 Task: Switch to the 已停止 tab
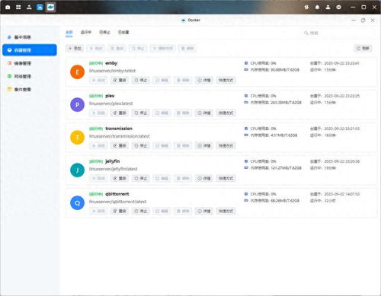click(x=104, y=33)
